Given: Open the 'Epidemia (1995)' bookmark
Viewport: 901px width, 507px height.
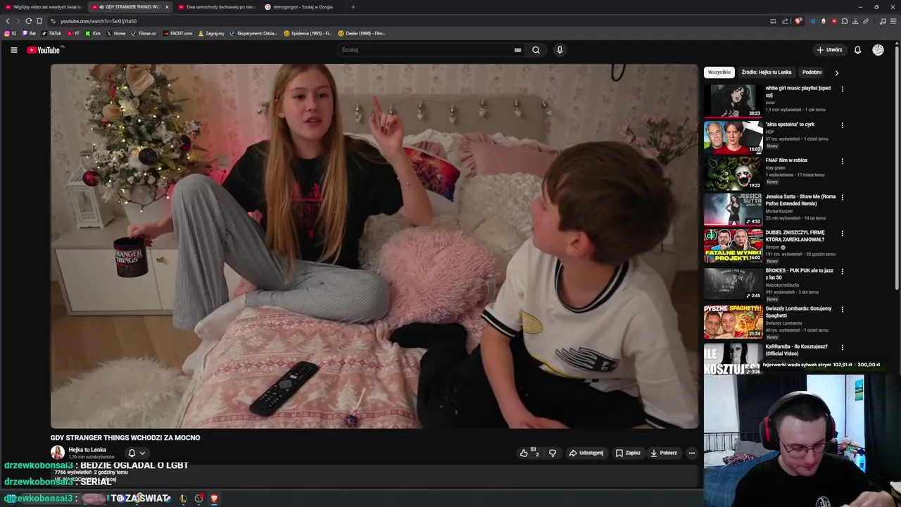Looking at the screenshot, I should click(308, 33).
